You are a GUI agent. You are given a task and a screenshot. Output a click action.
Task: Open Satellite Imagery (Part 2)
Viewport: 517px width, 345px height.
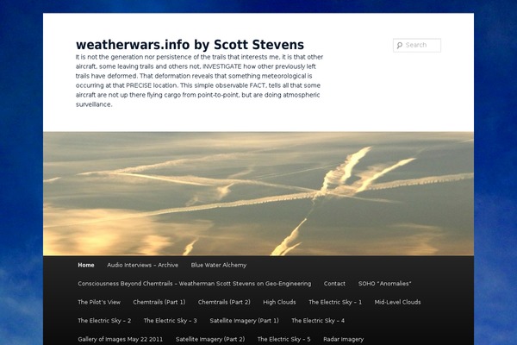coord(210,339)
